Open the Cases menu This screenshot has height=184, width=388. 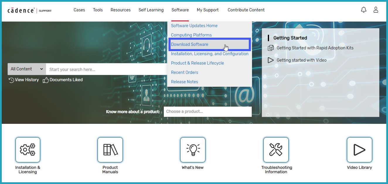click(79, 10)
